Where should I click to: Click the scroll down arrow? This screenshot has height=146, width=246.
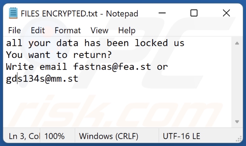(x=237, y=121)
